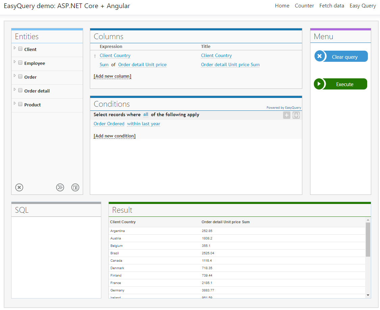Add a condition group with the braces icon
This screenshot has width=380, height=310.
point(296,115)
